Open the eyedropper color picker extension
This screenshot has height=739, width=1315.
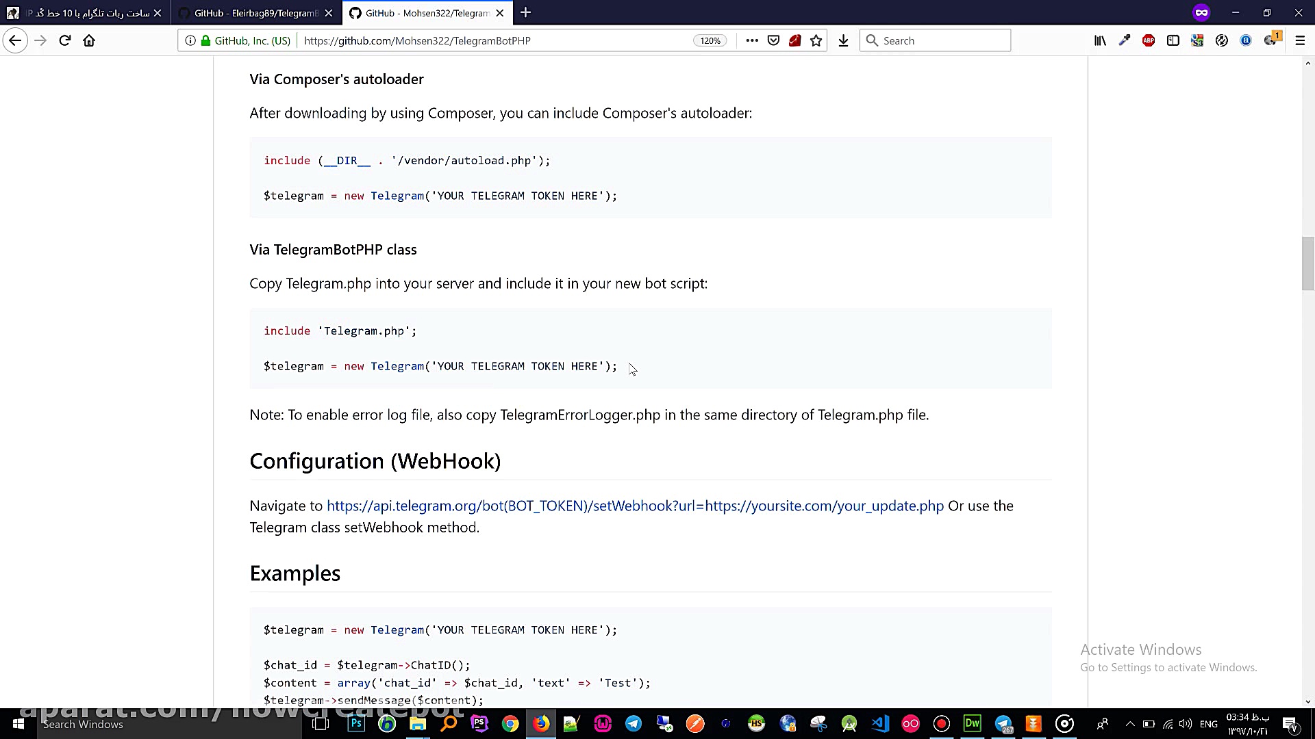[1124, 40]
